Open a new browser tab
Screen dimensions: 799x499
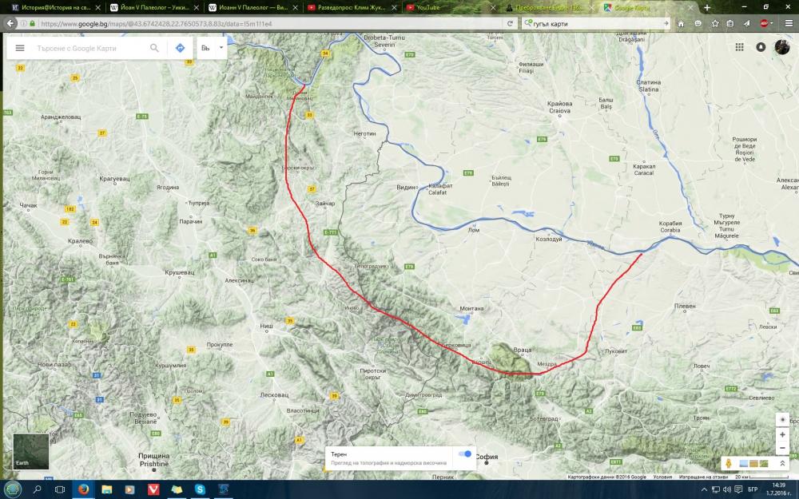coord(707,8)
